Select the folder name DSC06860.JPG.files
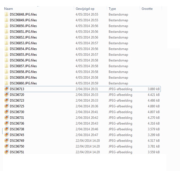This screenshot has width=180, height=171. click(23, 83)
